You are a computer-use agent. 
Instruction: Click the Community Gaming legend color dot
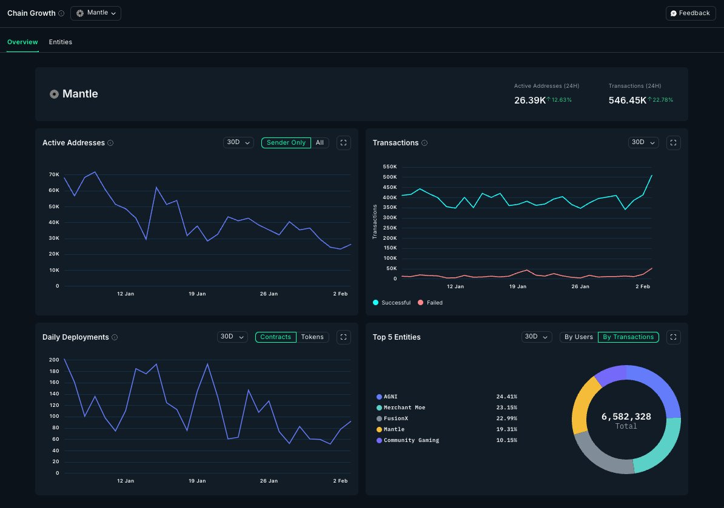coord(379,441)
